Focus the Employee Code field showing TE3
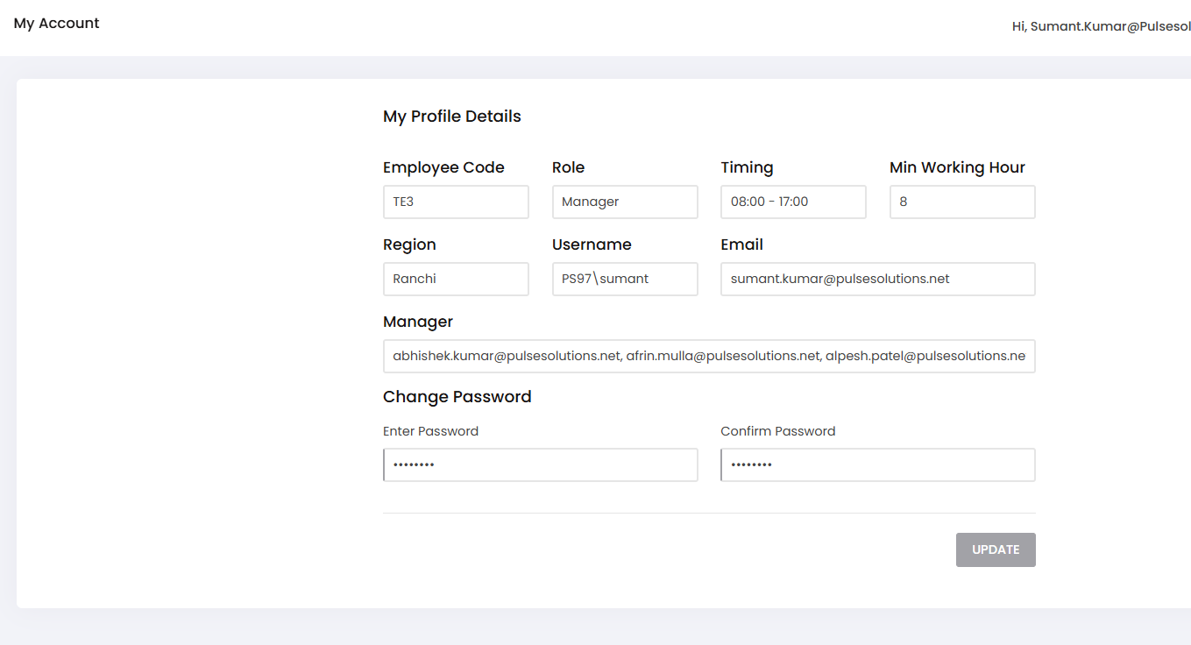 [x=456, y=202]
